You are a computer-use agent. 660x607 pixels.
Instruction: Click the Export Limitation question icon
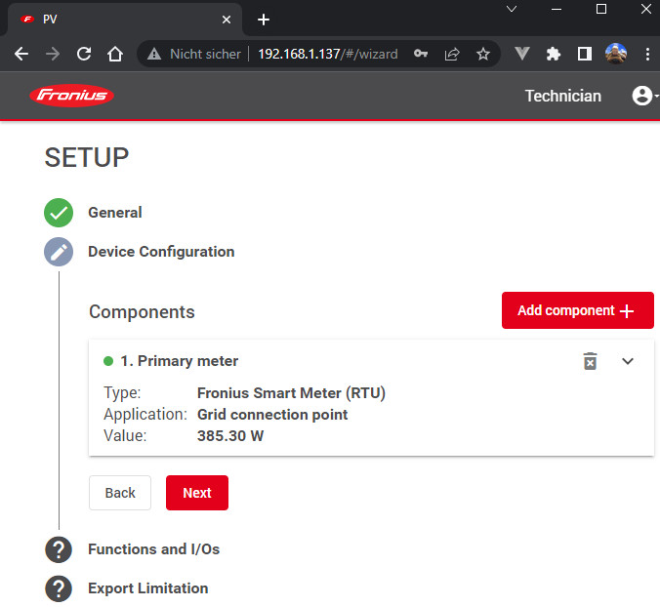(59, 588)
